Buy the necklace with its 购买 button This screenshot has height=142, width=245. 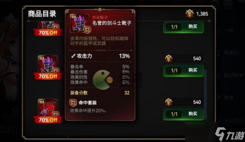coord(193,114)
